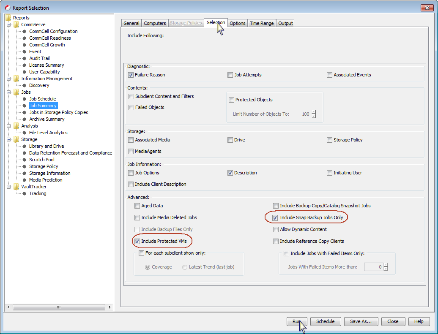Click the CommServe folder icon
This screenshot has height=334, width=438.
pos(17,24)
